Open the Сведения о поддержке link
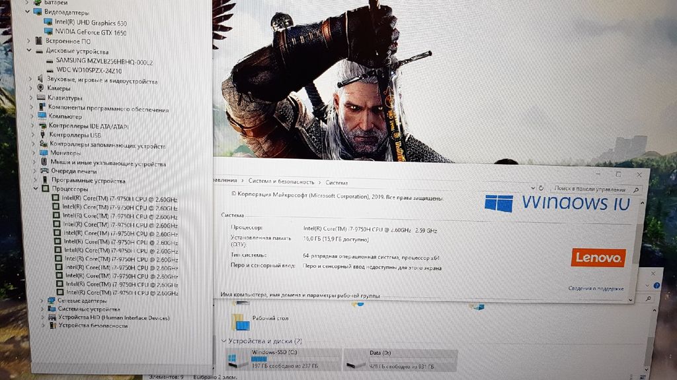677x380 pixels. point(596,288)
